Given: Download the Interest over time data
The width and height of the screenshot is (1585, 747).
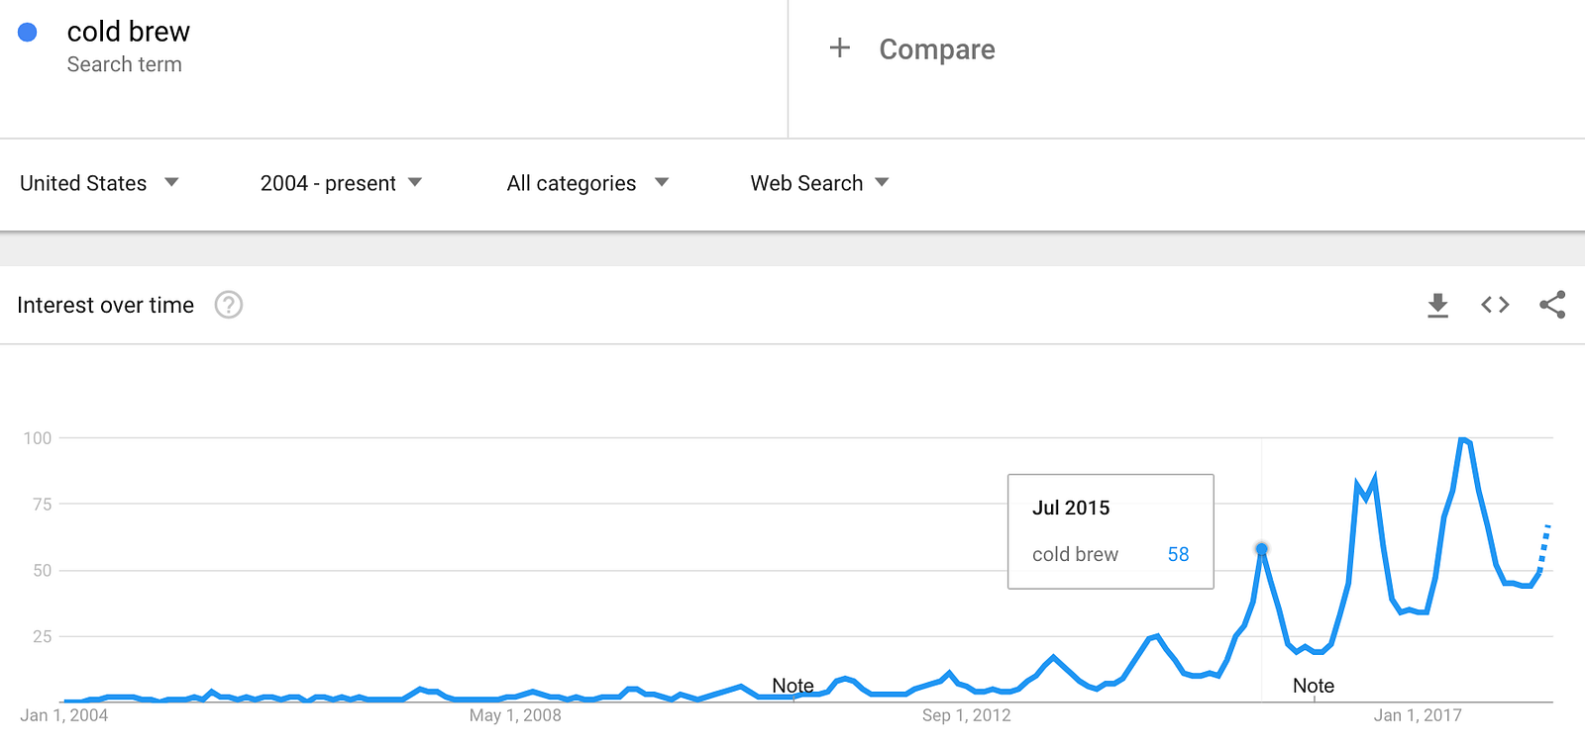Looking at the screenshot, I should pyautogui.click(x=1437, y=305).
